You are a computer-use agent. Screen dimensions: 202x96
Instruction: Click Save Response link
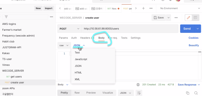187,85
